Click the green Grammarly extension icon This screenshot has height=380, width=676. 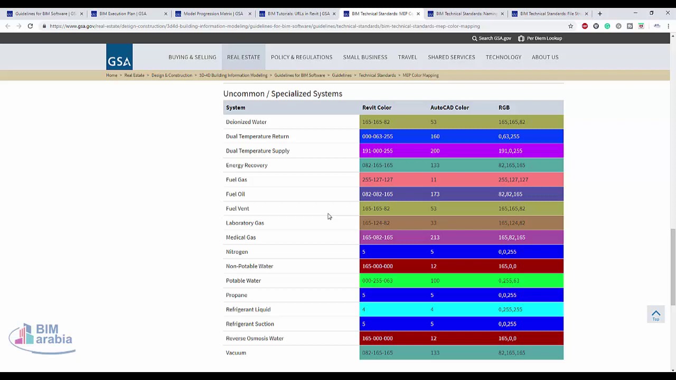pyautogui.click(x=607, y=26)
